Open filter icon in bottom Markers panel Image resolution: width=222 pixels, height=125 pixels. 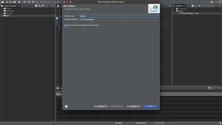point(209,88)
